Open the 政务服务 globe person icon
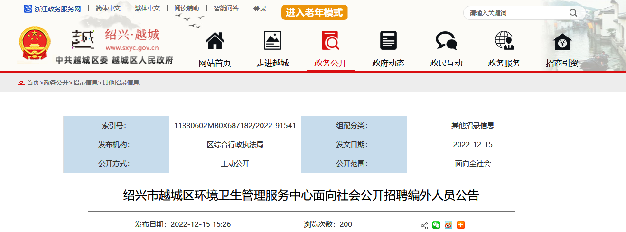The image size is (626, 232). tap(504, 41)
